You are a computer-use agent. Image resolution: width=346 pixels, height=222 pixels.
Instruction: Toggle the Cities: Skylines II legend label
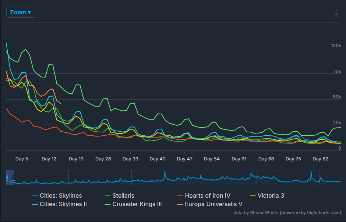pos(63,204)
